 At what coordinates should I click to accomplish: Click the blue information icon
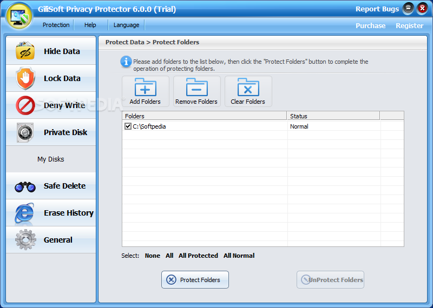pos(126,62)
